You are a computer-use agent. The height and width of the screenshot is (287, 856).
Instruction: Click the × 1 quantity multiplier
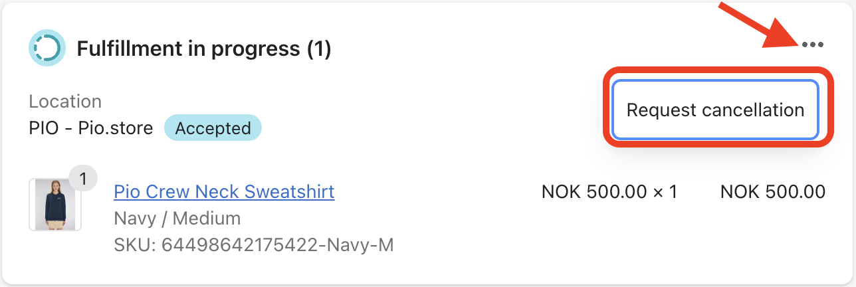pos(665,192)
